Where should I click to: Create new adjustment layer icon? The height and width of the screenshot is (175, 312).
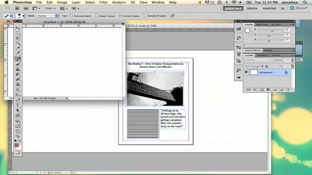tap(268, 89)
